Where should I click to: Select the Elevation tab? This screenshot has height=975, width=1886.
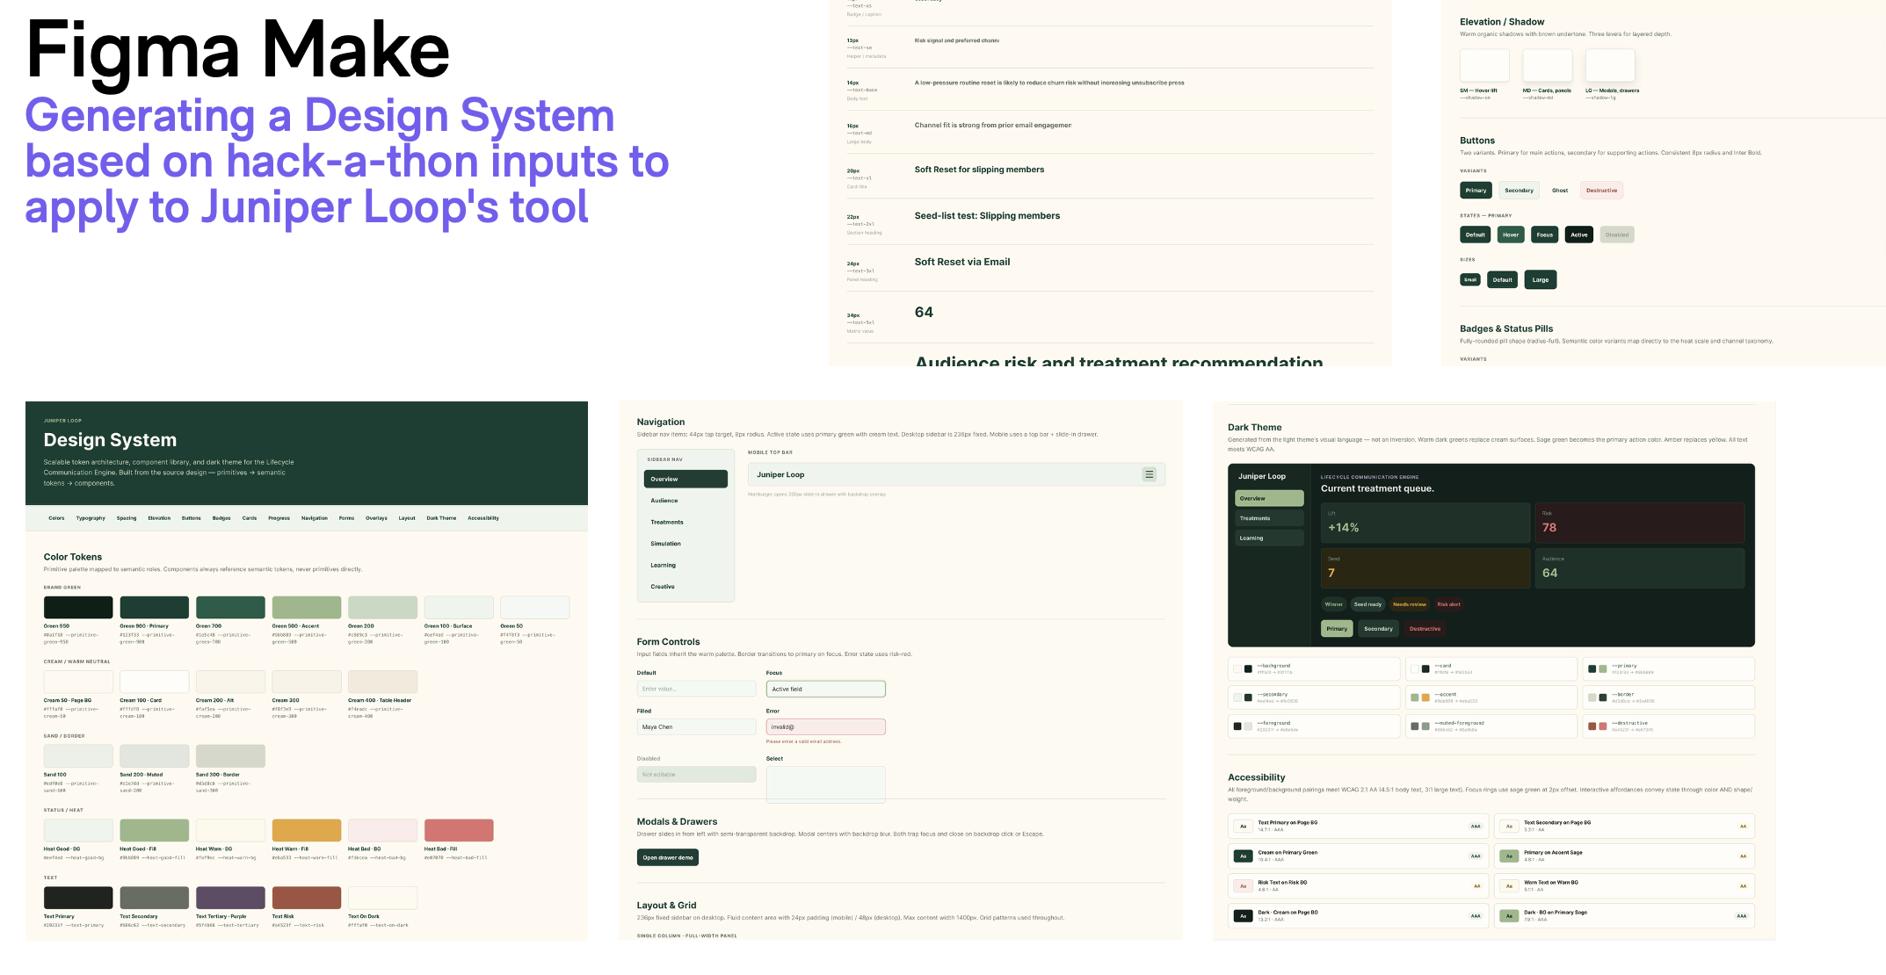click(x=159, y=518)
